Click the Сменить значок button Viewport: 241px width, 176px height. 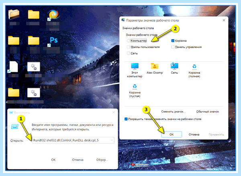point(174,111)
